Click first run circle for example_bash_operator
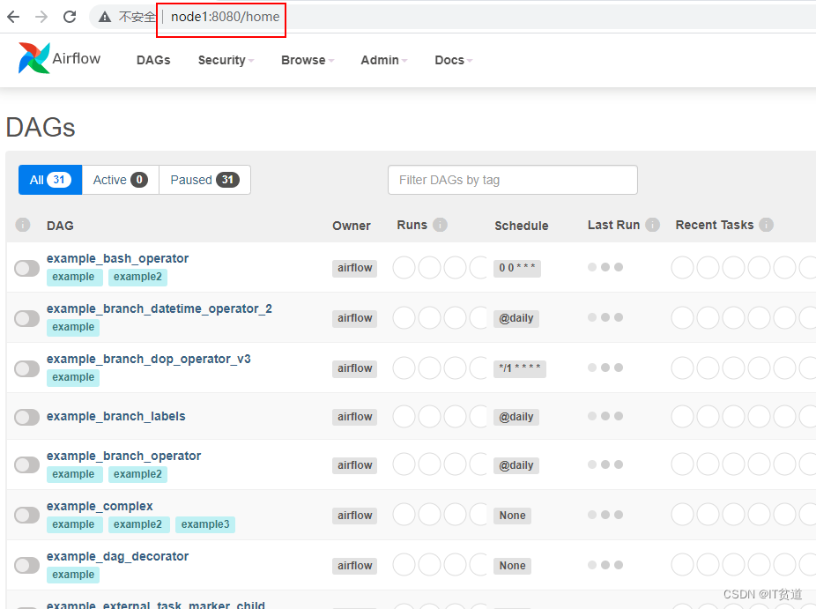Screen dimensions: 816x609 coord(404,268)
